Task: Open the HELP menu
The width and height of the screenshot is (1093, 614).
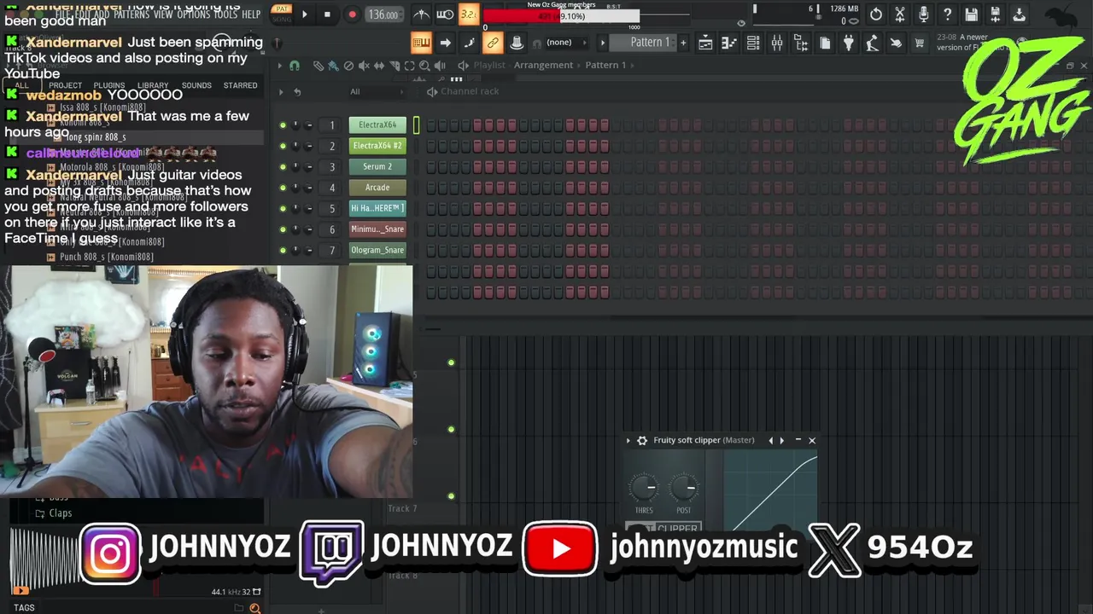Action: click(251, 14)
